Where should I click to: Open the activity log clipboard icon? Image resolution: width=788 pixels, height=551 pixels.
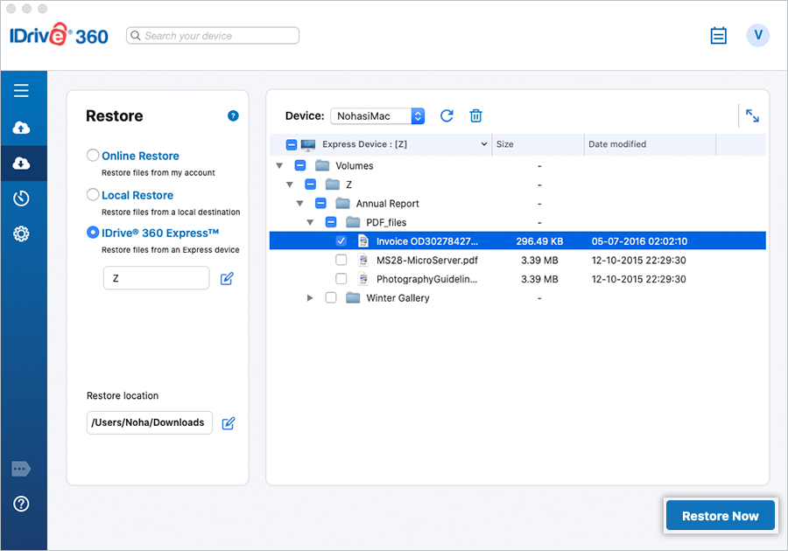[x=719, y=36]
